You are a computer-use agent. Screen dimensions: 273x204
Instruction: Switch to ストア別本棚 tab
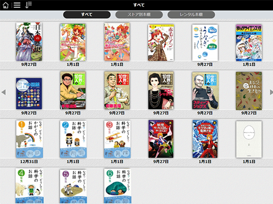click(x=139, y=15)
